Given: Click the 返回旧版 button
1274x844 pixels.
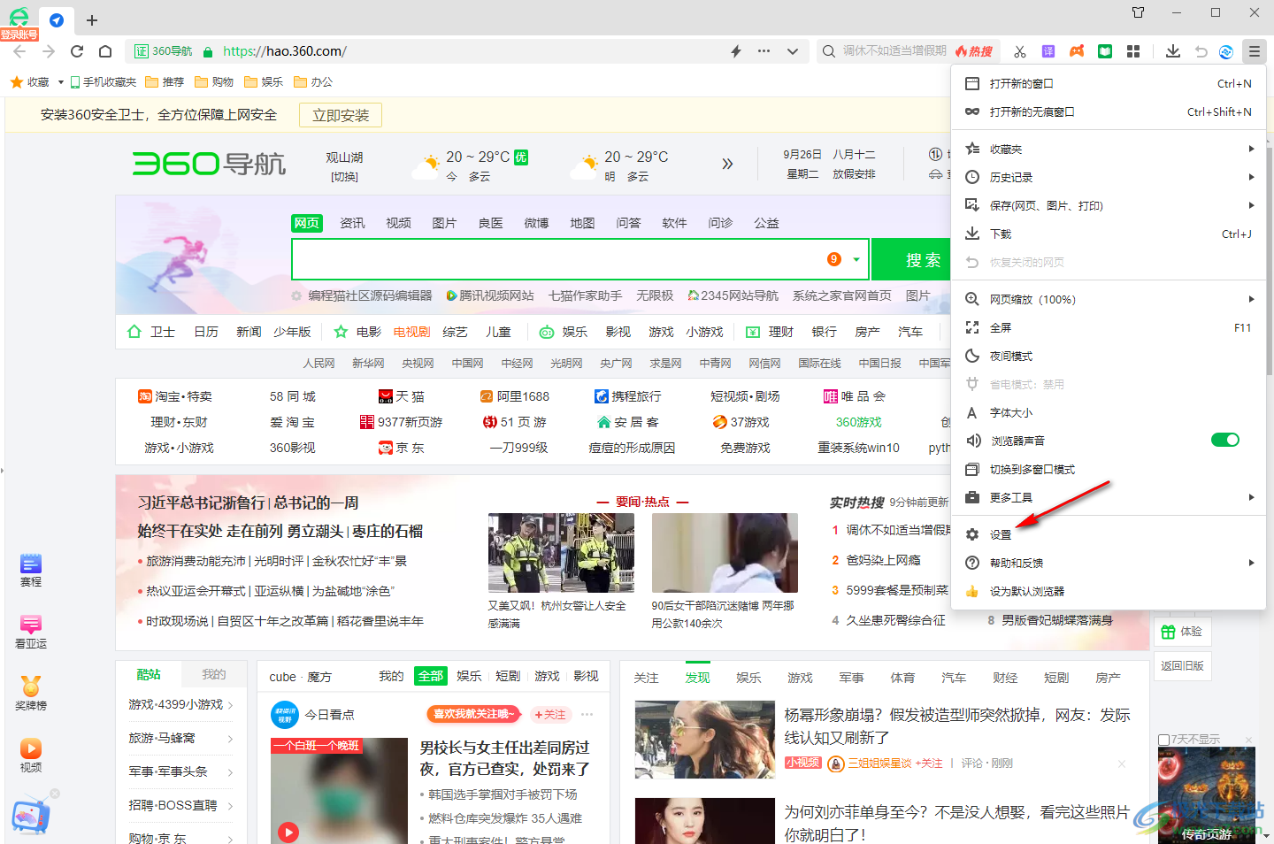Looking at the screenshot, I should tap(1182, 666).
